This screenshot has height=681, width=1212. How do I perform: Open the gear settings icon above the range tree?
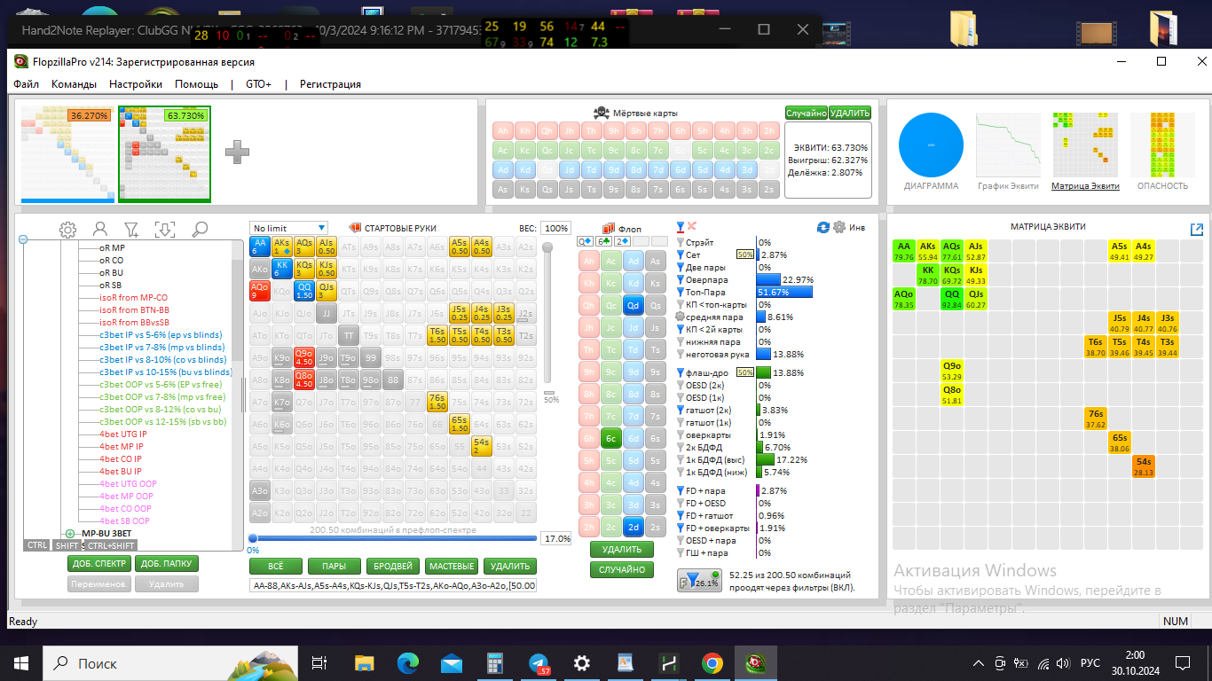point(67,230)
